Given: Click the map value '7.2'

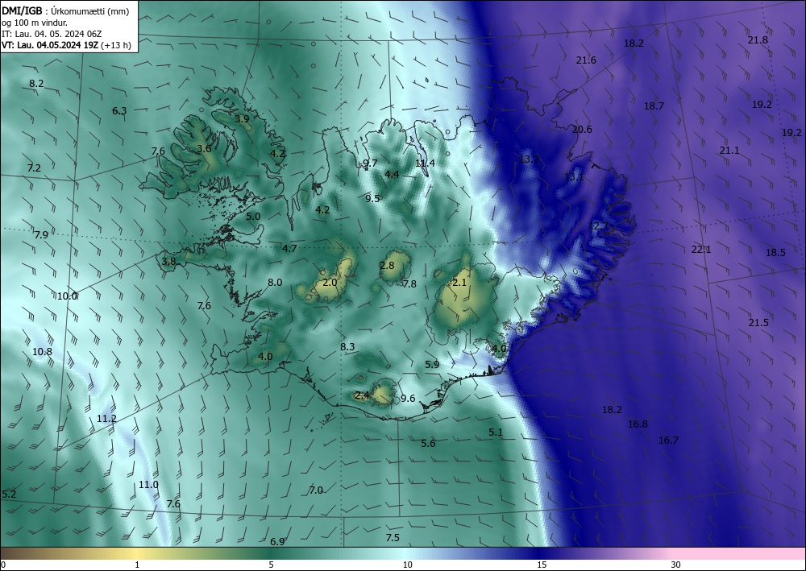Looking at the screenshot, I should click(x=34, y=168).
